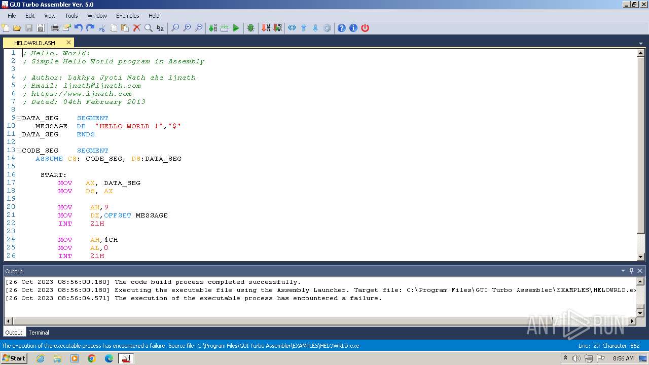Screen dimensions: 649x365
Task: Open the File menu
Action: tap(12, 16)
